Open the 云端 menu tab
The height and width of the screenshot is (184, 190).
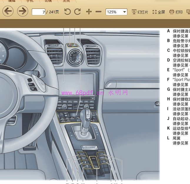[48, 1]
